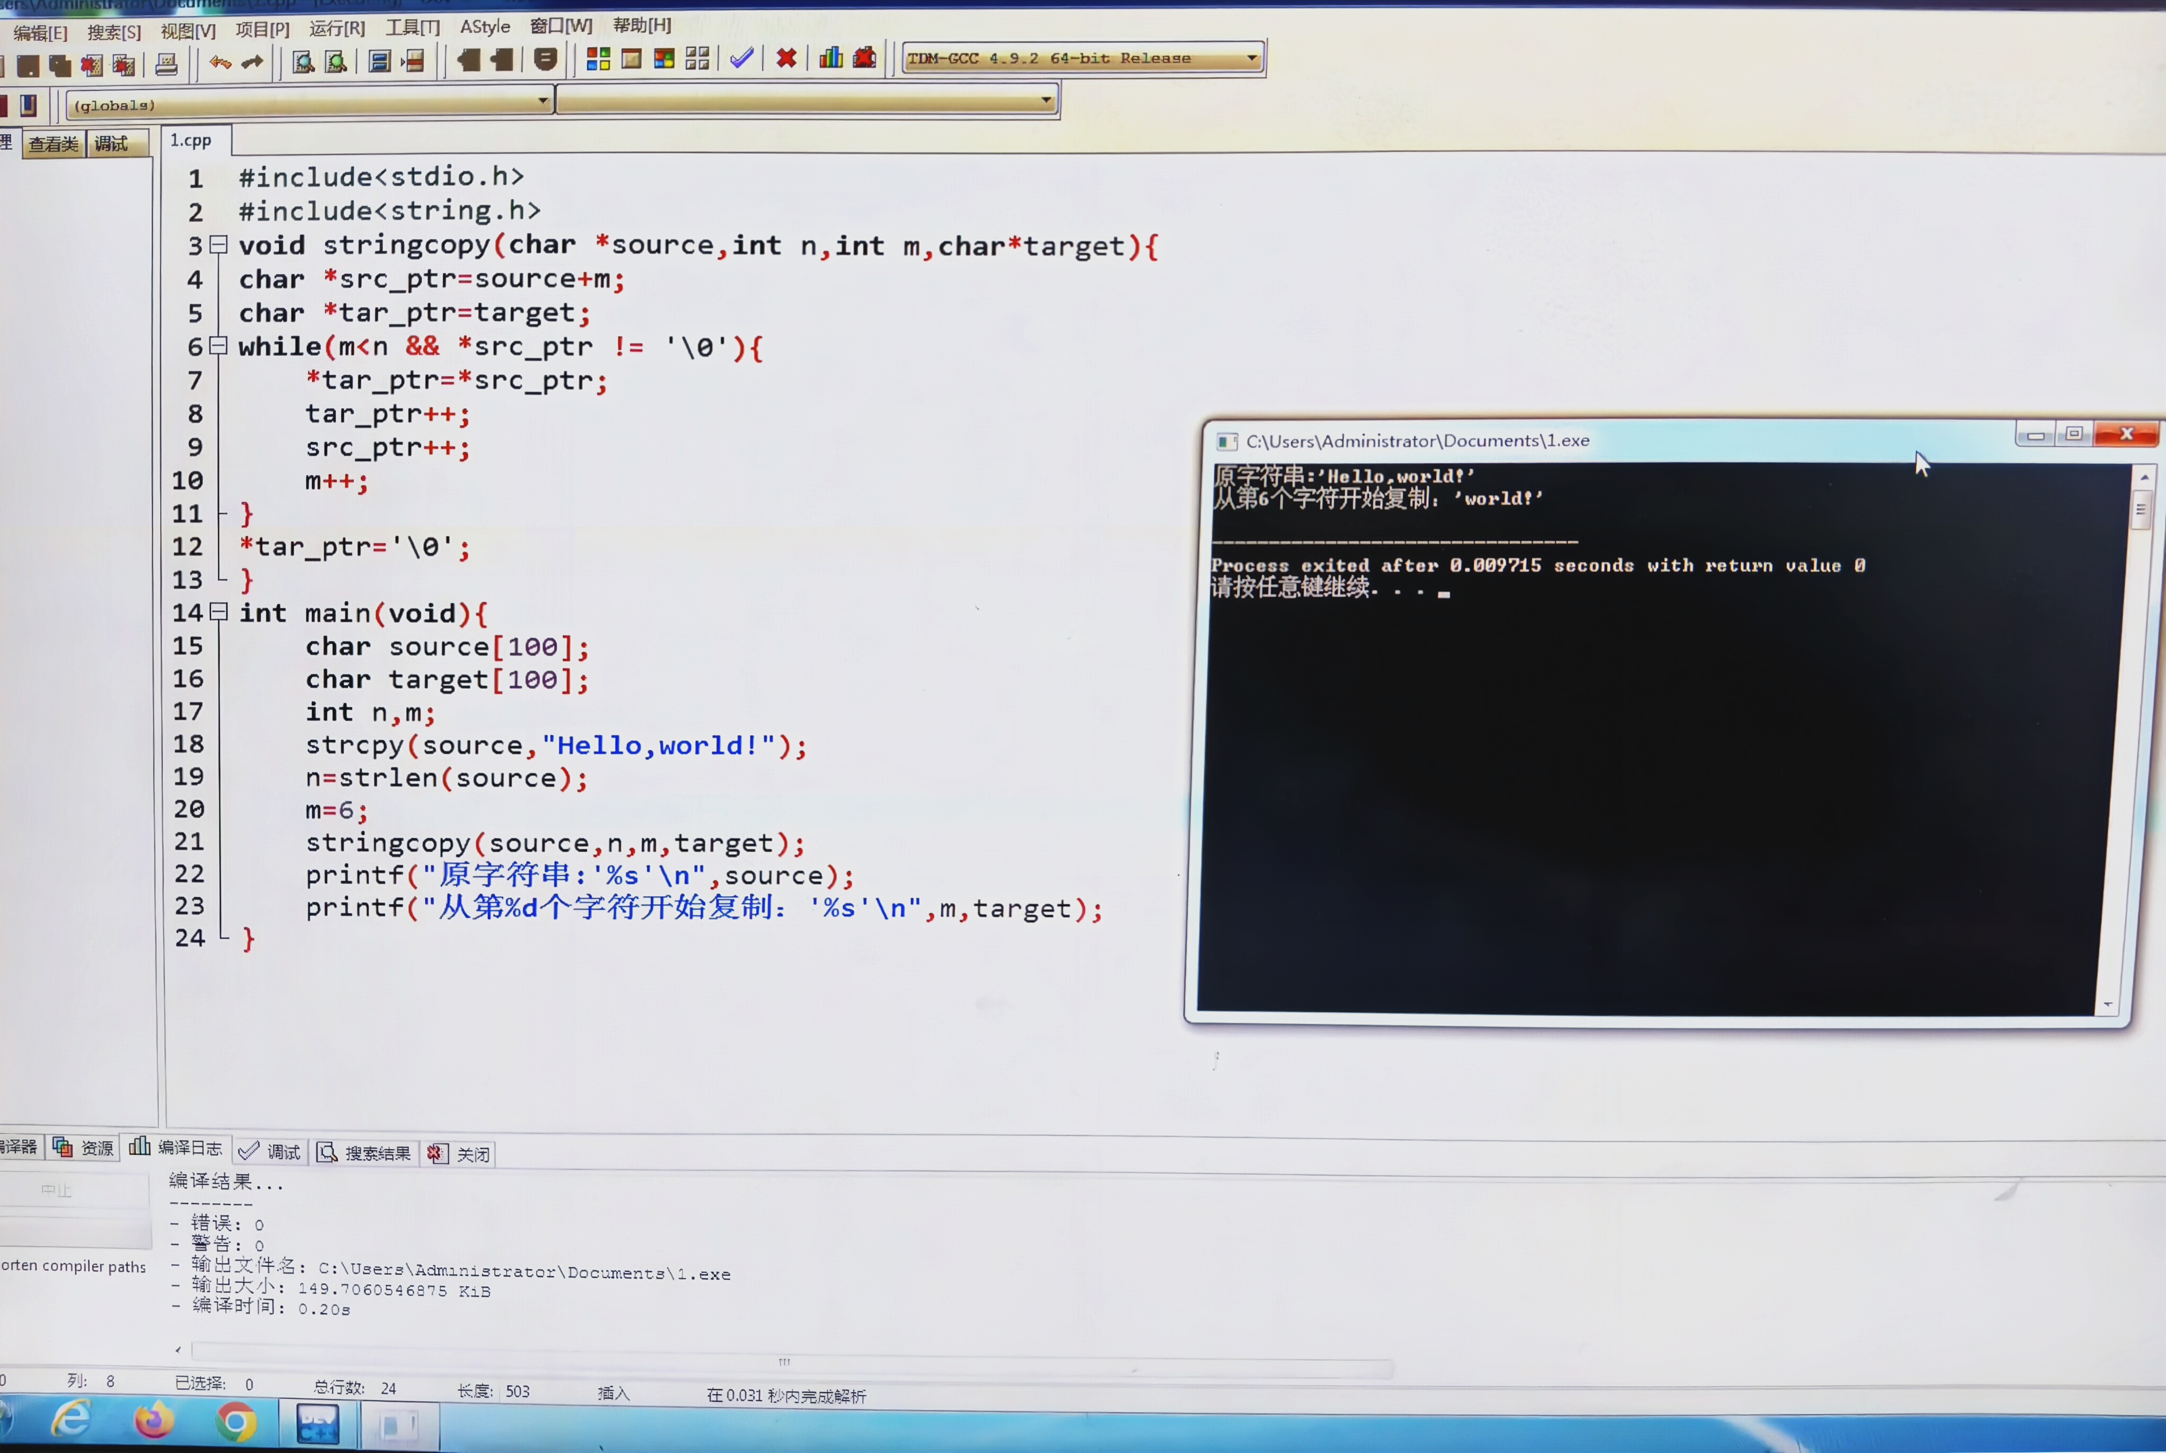
Task: Click the 关闭 button in the bottom panel
Action: pos(461,1154)
